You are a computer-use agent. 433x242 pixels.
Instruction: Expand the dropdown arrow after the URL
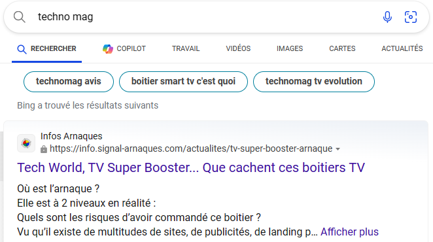338,149
